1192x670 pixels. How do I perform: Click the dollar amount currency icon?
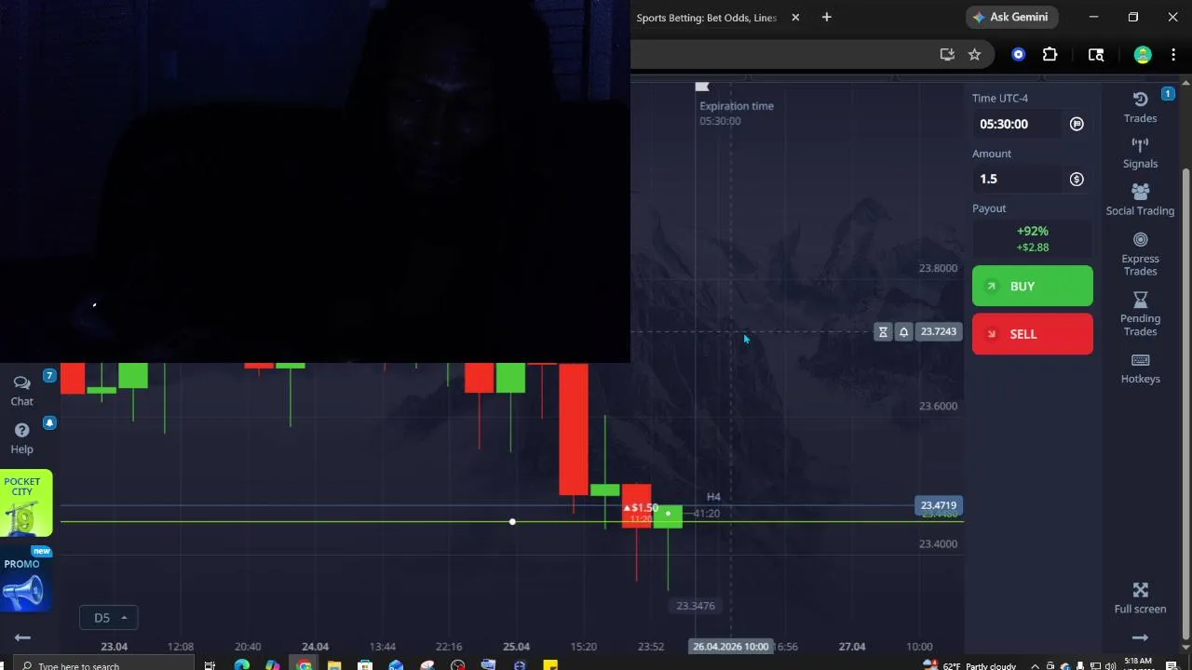click(1077, 179)
